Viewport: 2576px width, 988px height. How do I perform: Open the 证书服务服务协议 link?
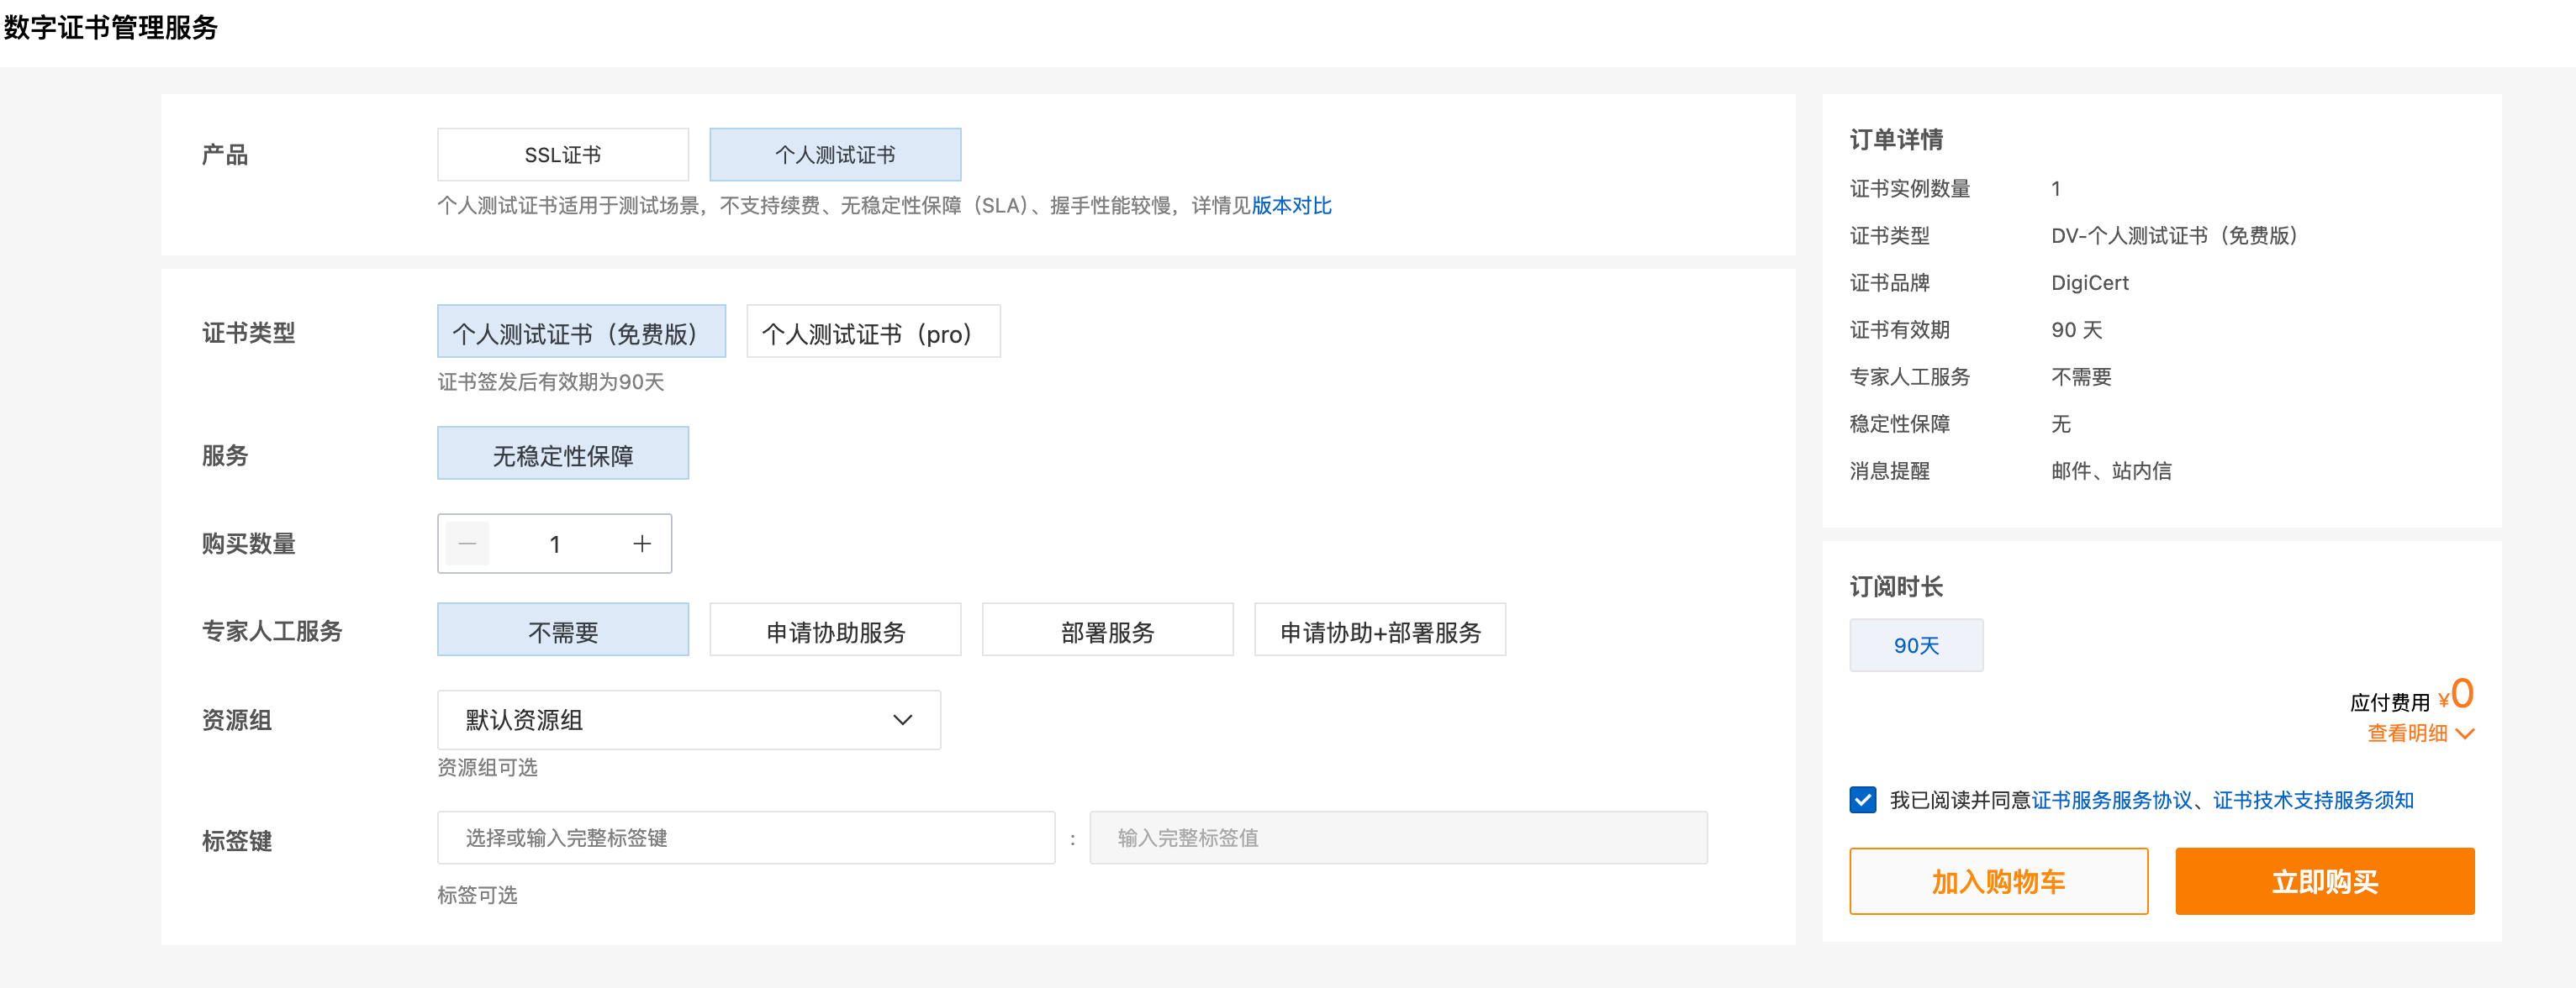coord(2110,800)
